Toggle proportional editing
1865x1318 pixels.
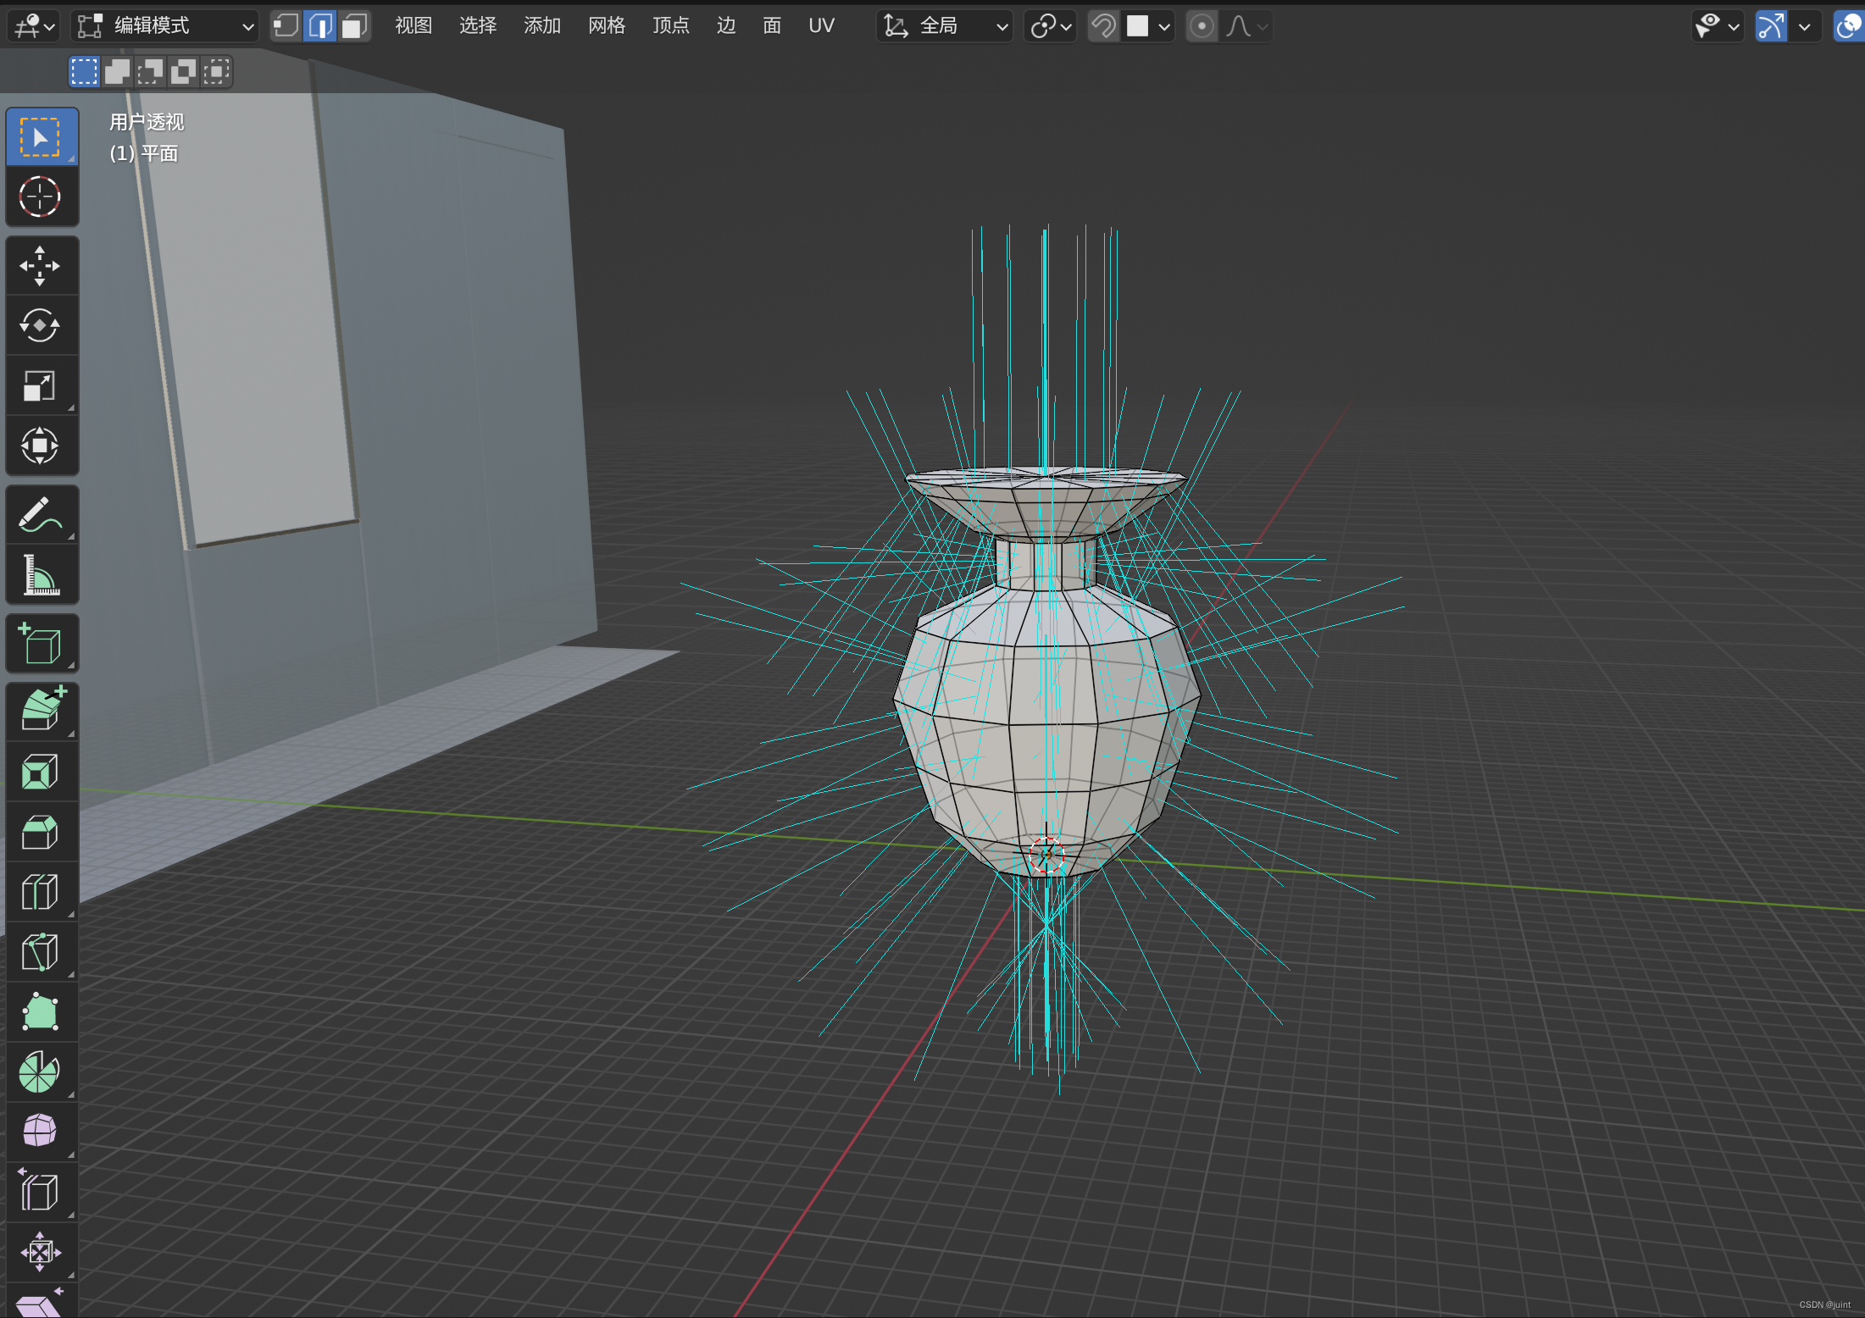(1202, 26)
